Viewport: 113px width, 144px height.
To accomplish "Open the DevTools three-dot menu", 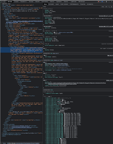I will 109,2.
